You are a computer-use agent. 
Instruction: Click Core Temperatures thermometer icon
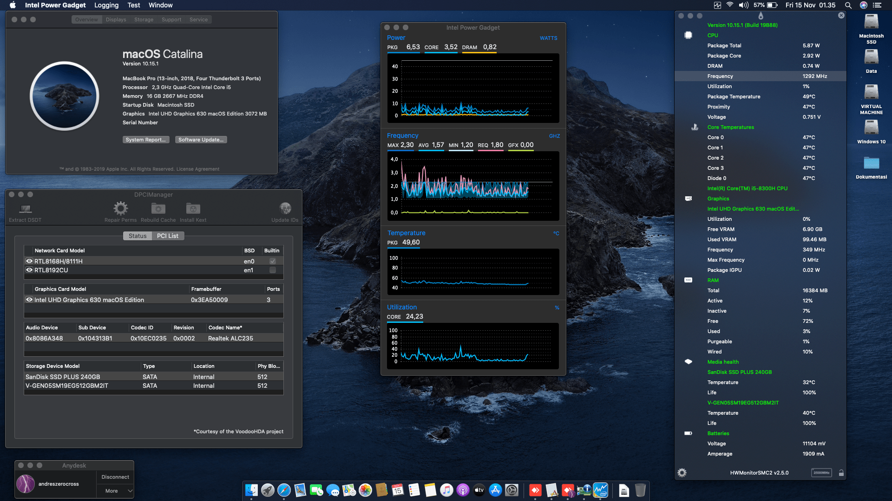695,127
